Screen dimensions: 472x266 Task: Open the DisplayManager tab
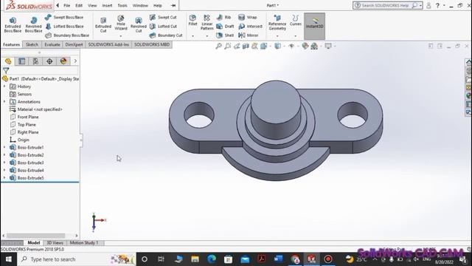pyautogui.click(x=63, y=61)
